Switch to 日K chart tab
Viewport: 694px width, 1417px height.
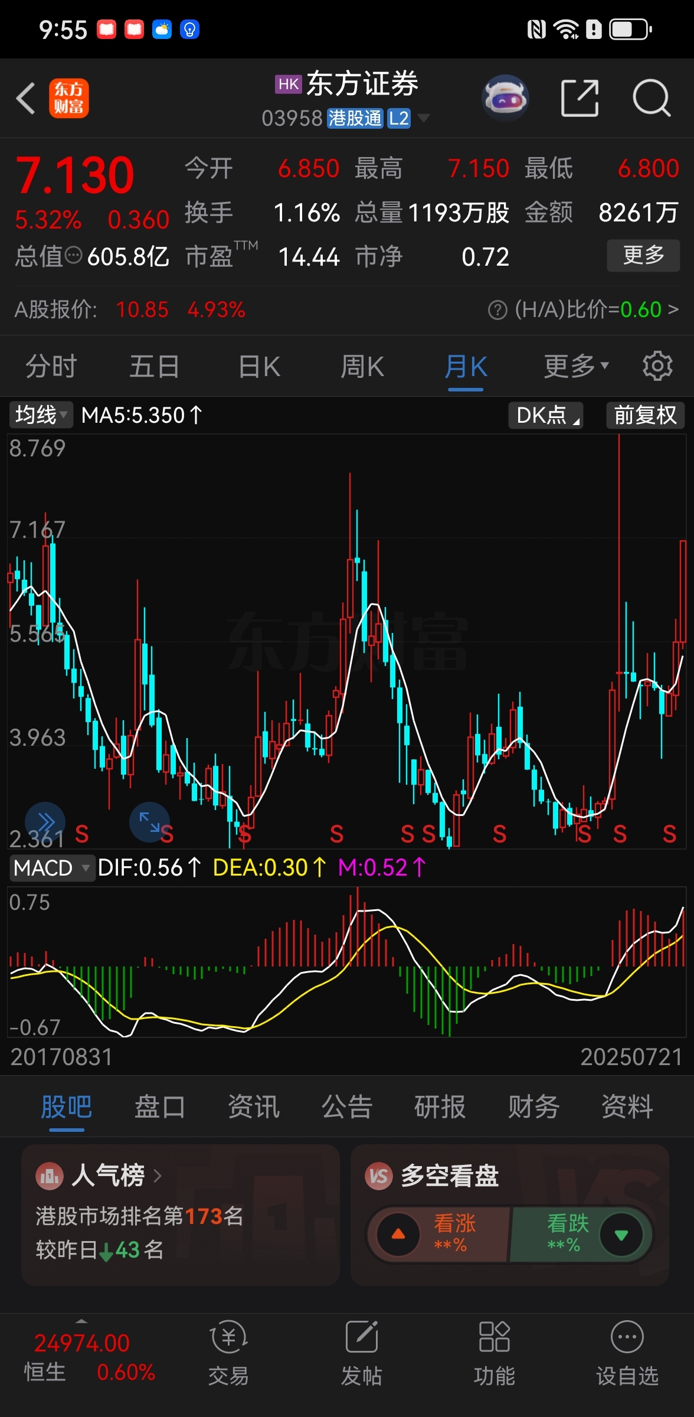coord(260,366)
